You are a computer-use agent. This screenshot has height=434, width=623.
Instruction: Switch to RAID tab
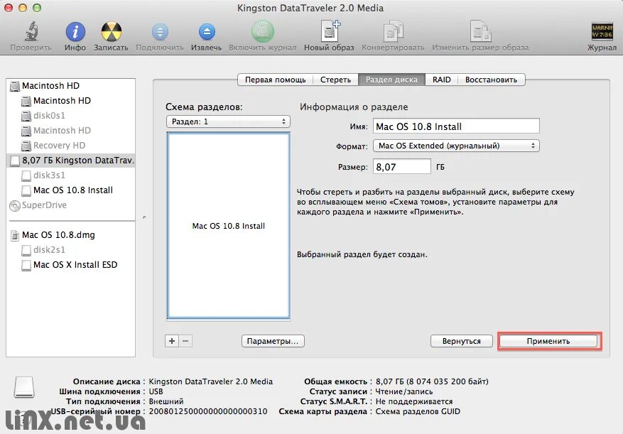[x=441, y=80]
